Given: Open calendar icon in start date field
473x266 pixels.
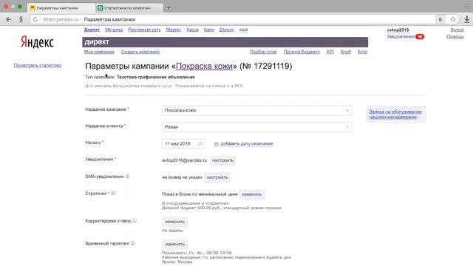Looking at the screenshot, I should (x=200, y=144).
